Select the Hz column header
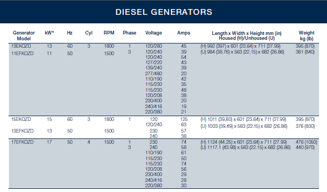The height and width of the screenshot is (192, 327). [70, 33]
